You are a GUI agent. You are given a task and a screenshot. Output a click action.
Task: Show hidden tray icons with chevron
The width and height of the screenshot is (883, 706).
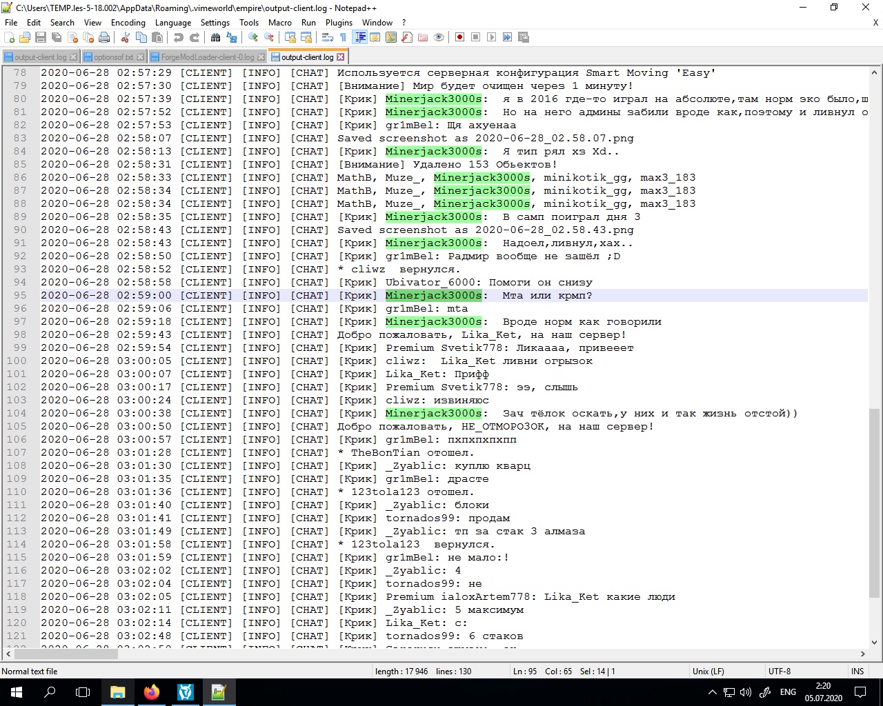(x=712, y=692)
